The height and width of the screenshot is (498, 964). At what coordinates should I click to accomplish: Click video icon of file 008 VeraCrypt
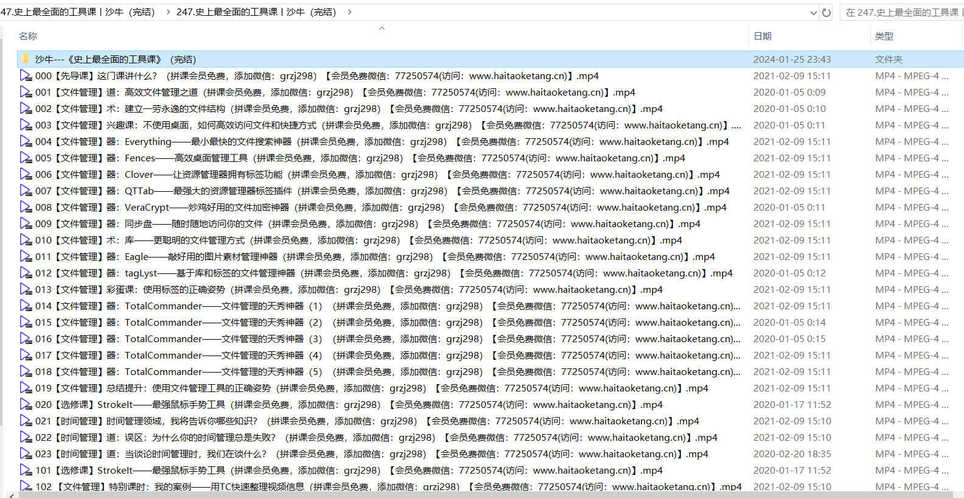pos(26,207)
